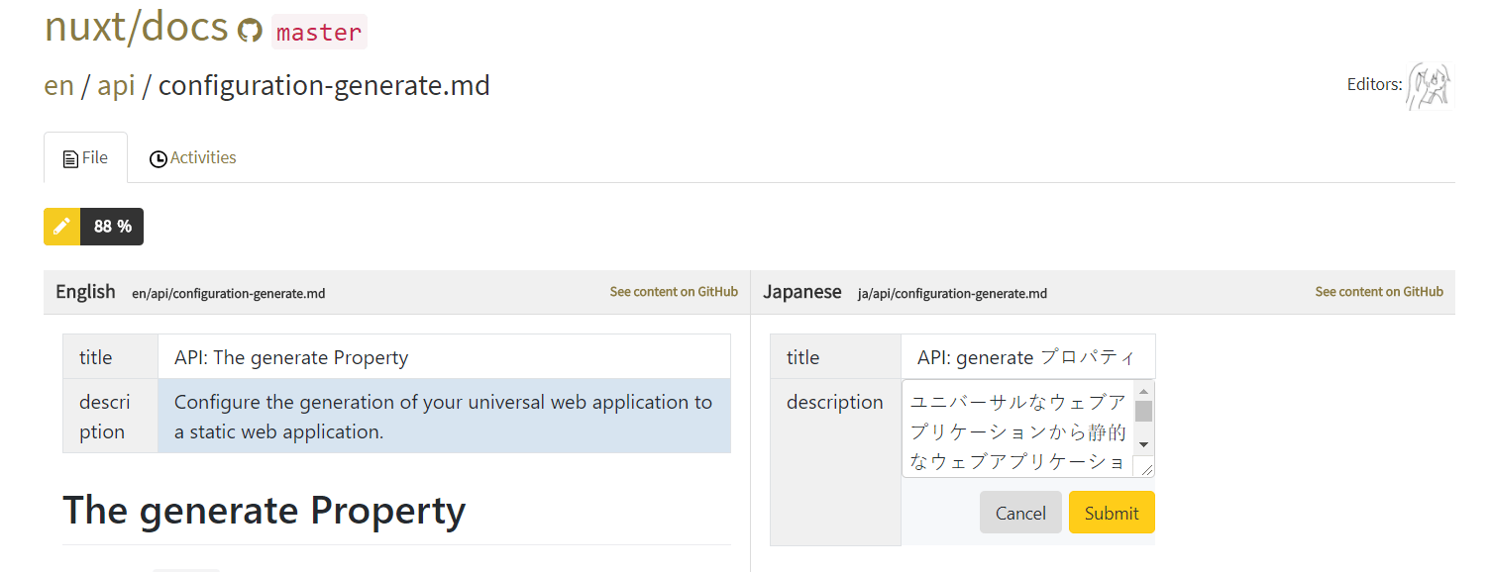Open See content on GitHub for Japanese
Screen dimensions: 1491x572
[1379, 292]
